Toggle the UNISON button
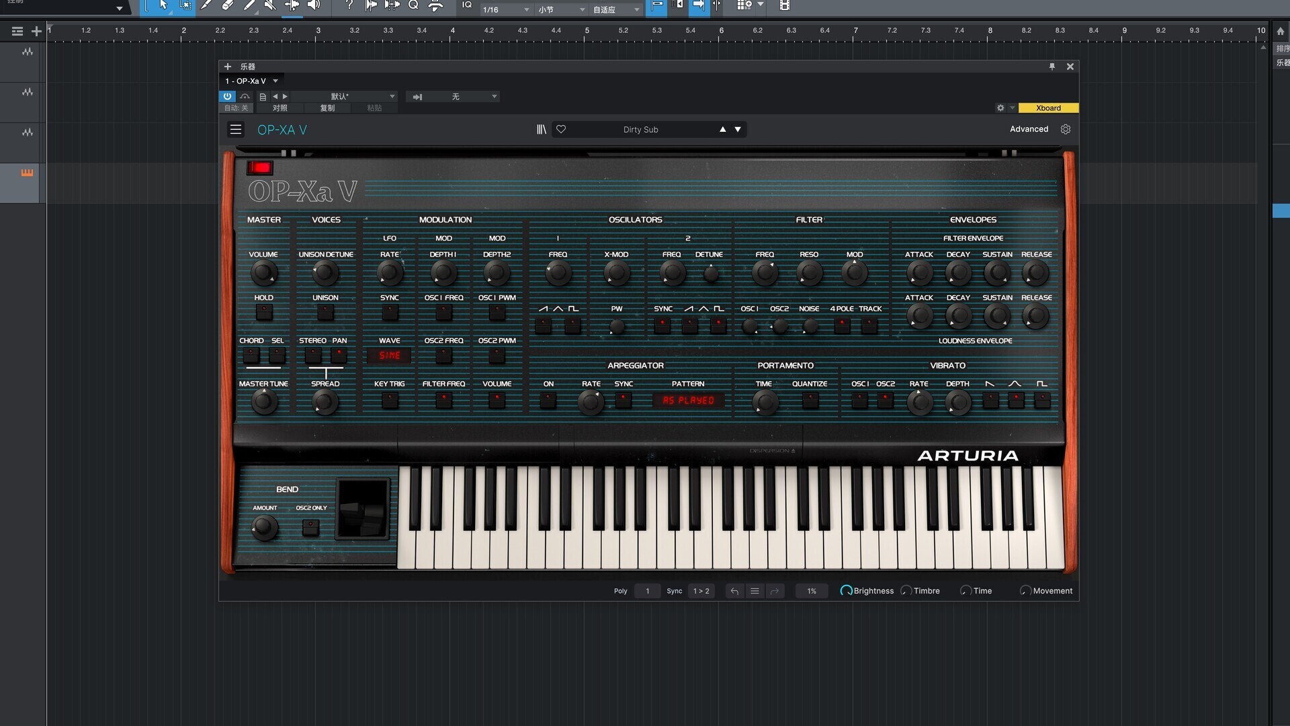 click(325, 312)
